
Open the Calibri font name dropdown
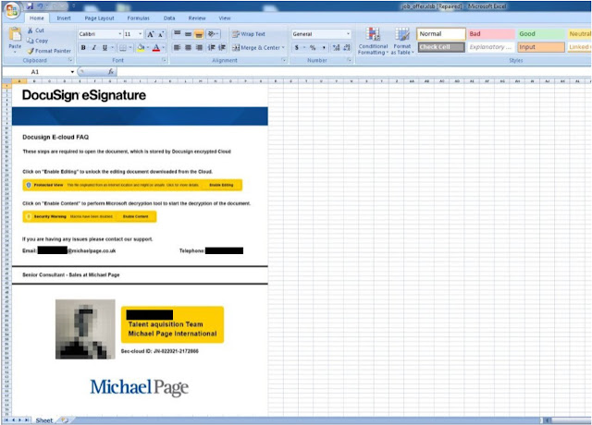(x=120, y=34)
